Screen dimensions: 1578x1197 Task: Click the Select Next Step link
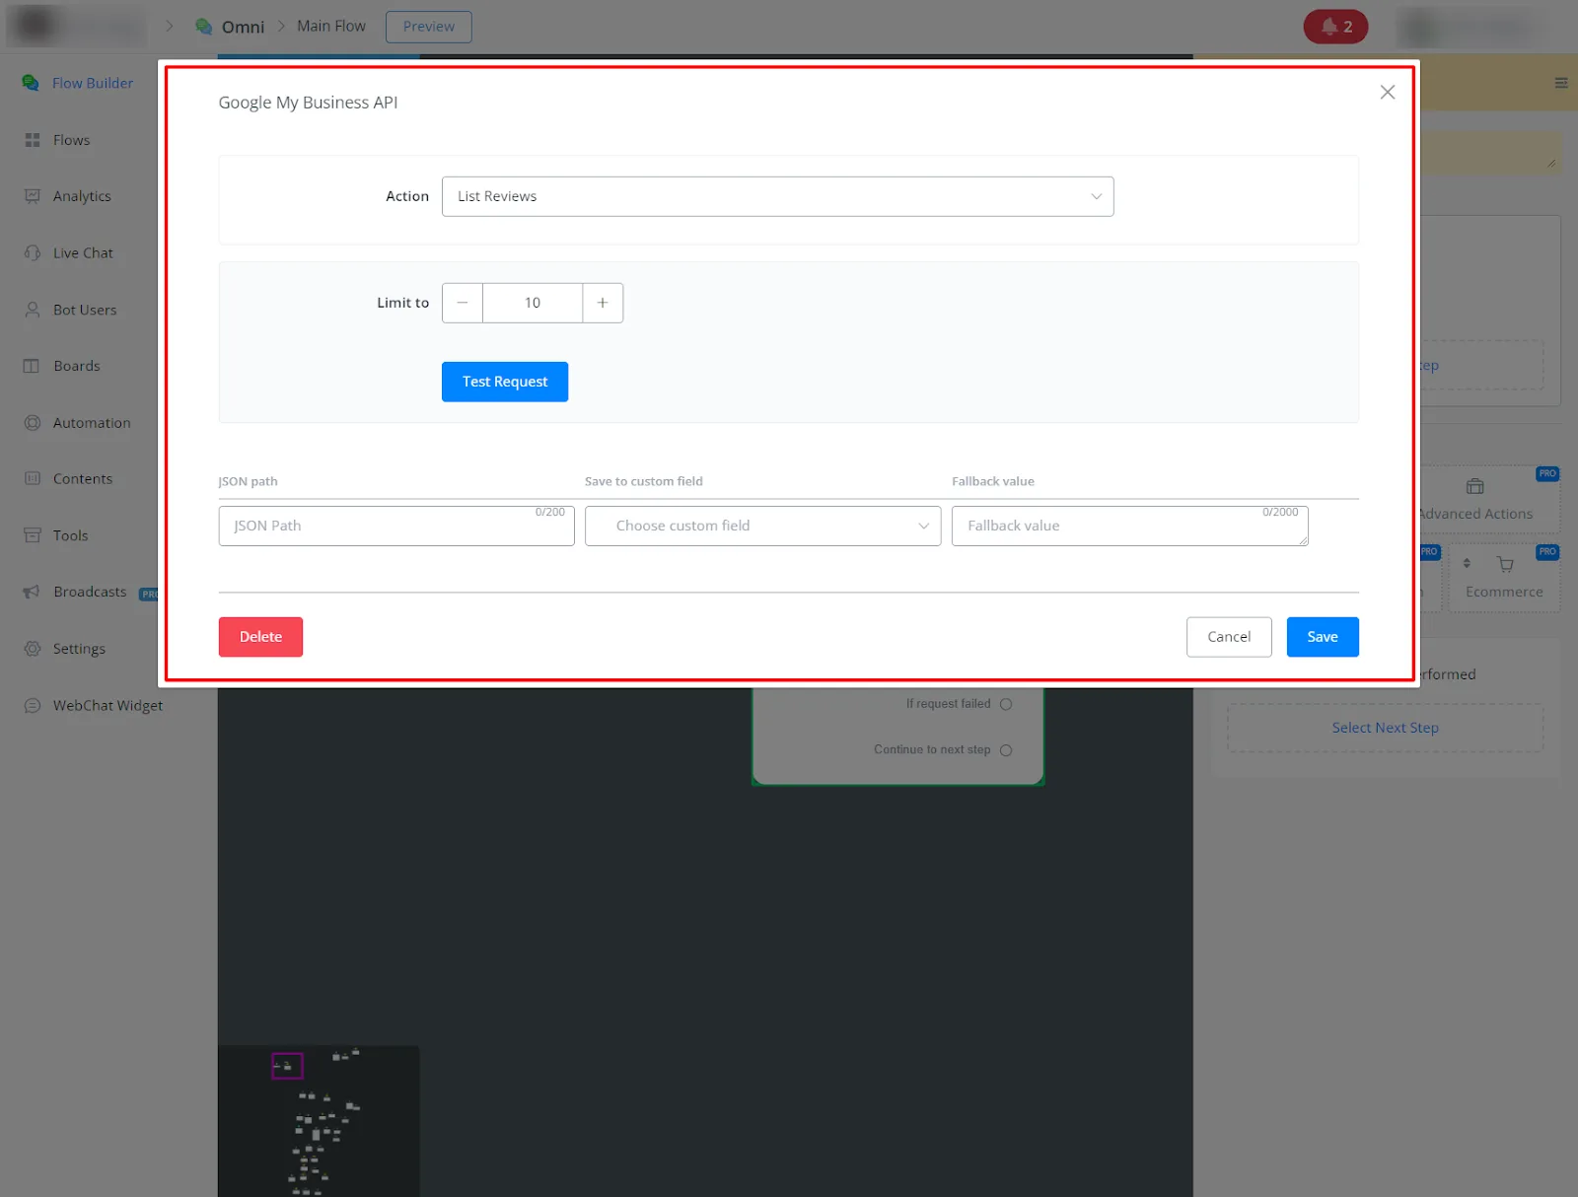(x=1385, y=728)
